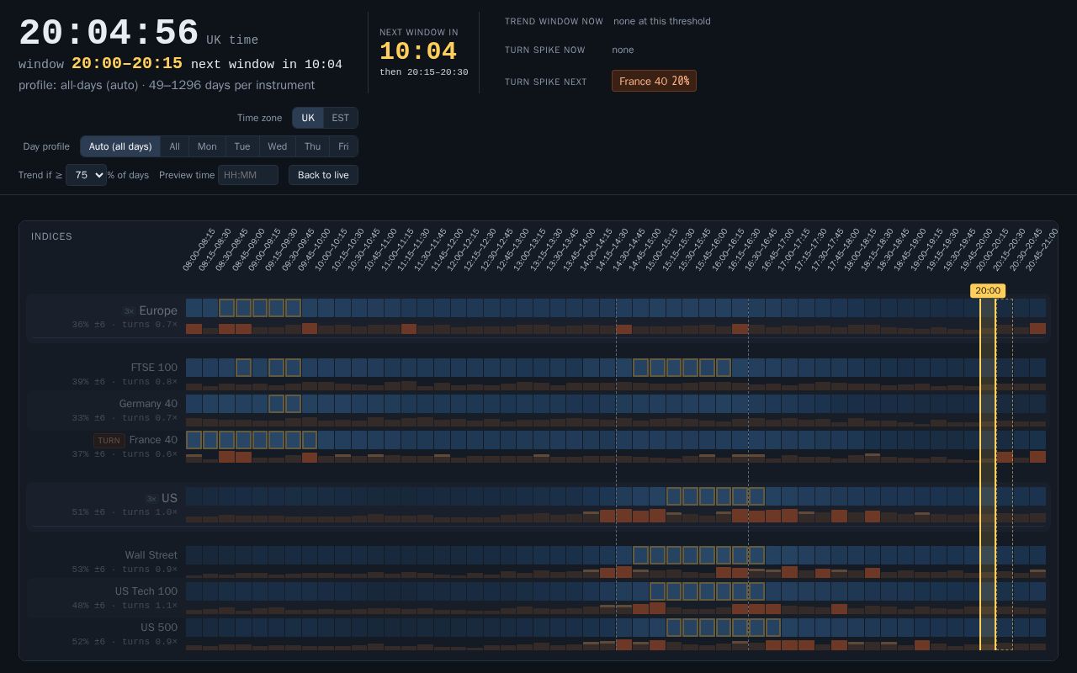The image size is (1077, 673).
Task: Click US 500 stats '52% ±6 · turns 0.9×'
Action: coord(125,642)
